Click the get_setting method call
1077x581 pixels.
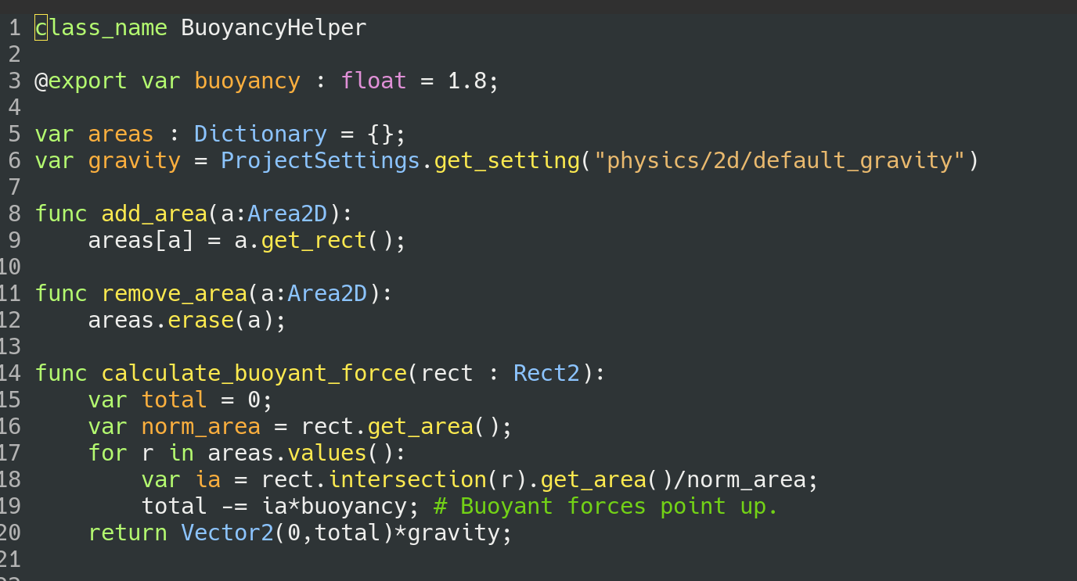[x=506, y=161]
